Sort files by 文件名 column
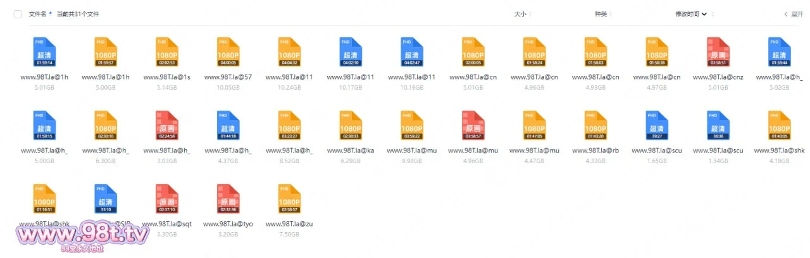The image size is (810, 258). click(39, 14)
